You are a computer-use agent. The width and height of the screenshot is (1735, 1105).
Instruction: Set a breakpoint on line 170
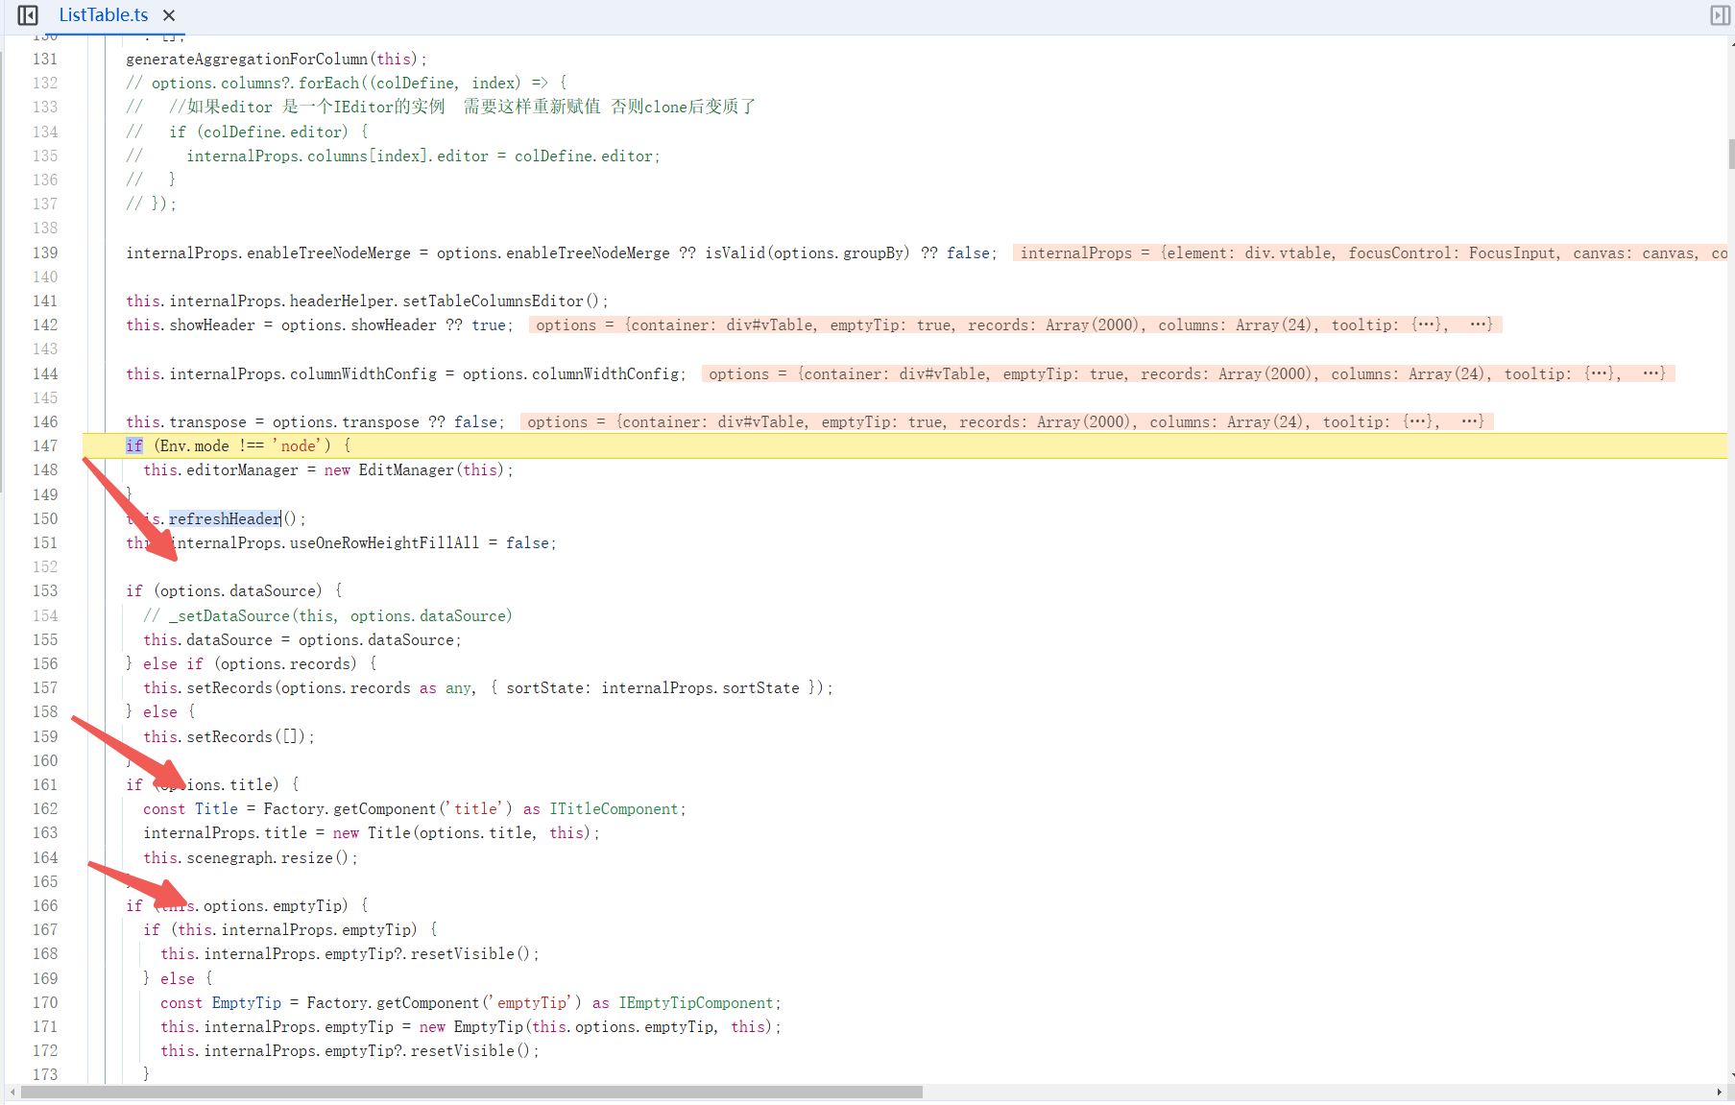click(45, 1002)
